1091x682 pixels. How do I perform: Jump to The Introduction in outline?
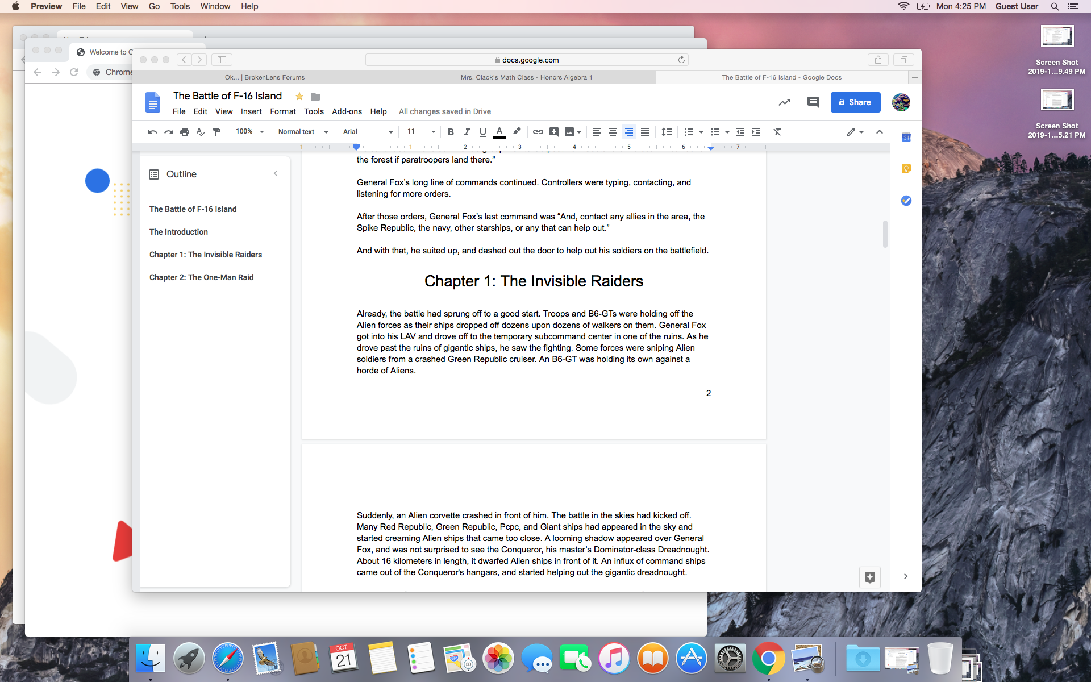[x=178, y=232]
